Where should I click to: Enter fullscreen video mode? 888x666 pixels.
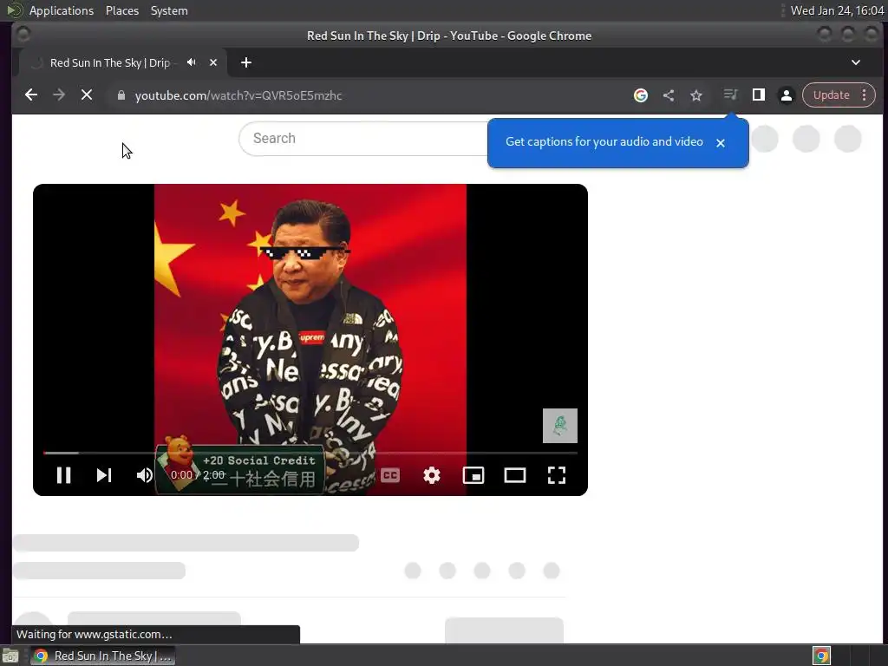click(x=557, y=475)
